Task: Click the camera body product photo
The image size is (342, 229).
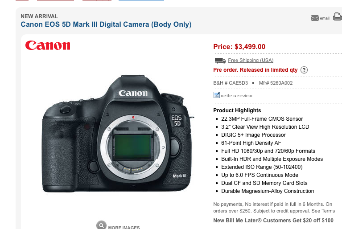Action: (118, 134)
